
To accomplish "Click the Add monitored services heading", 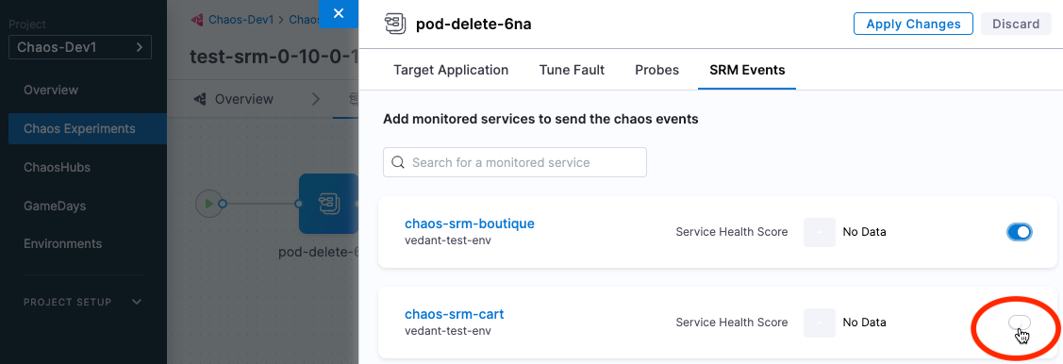I will 540,120.
